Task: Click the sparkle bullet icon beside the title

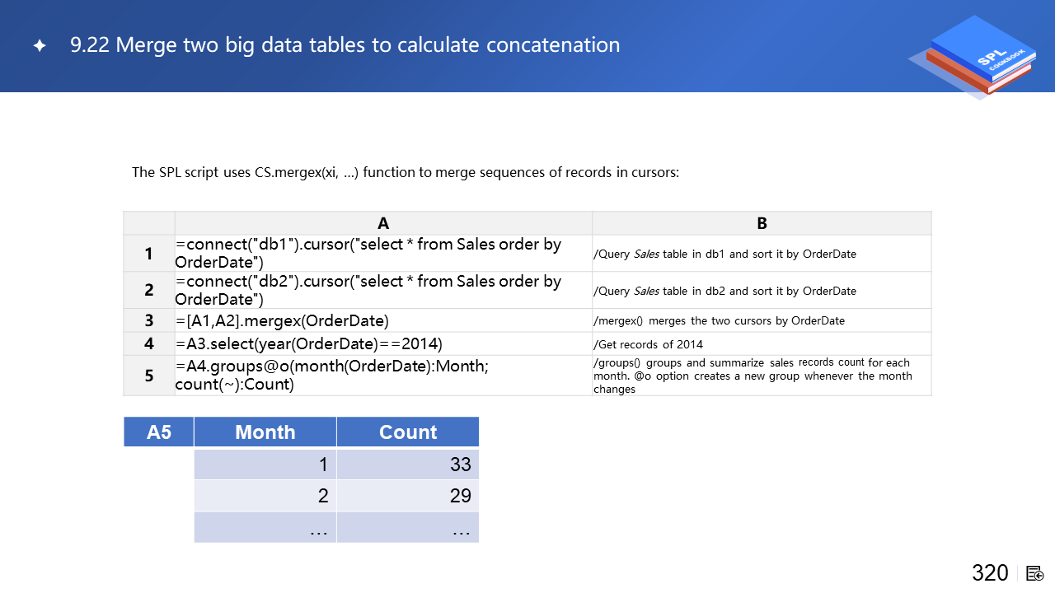Action: click(40, 46)
